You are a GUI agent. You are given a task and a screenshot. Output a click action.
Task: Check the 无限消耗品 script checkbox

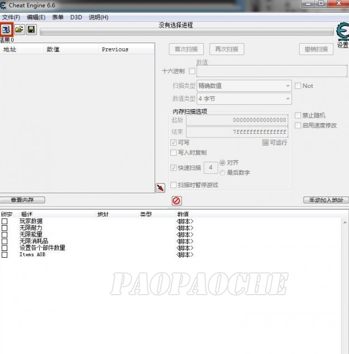[x=4, y=241]
